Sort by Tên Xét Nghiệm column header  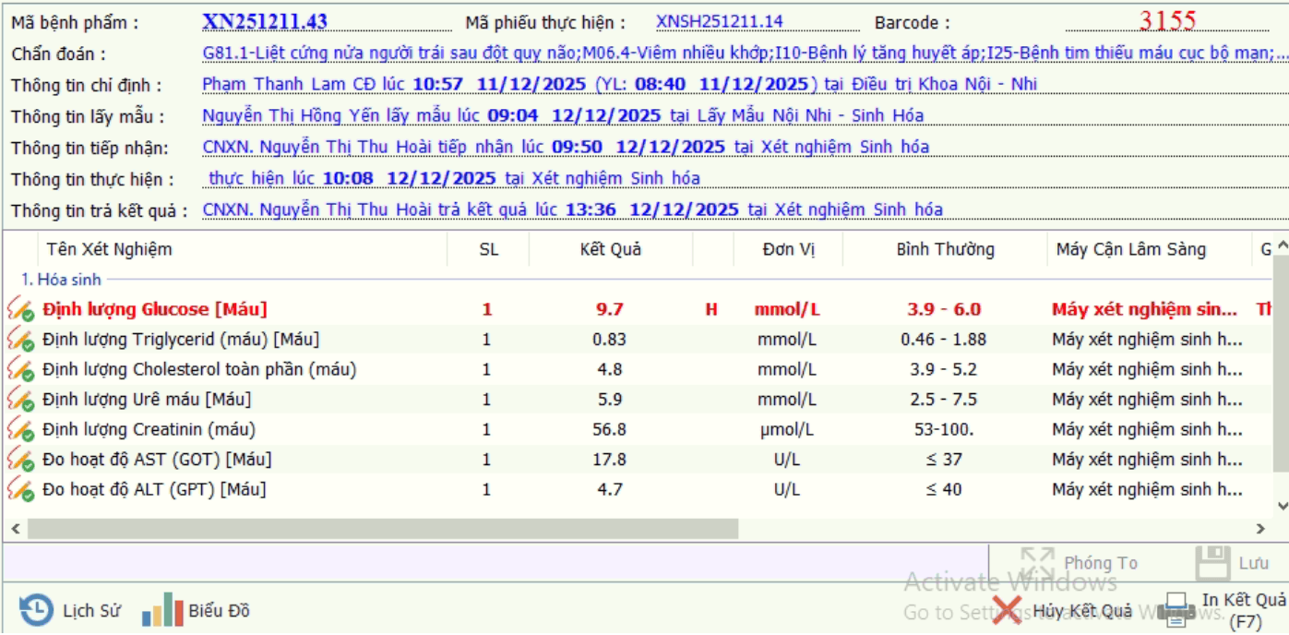[x=109, y=249]
